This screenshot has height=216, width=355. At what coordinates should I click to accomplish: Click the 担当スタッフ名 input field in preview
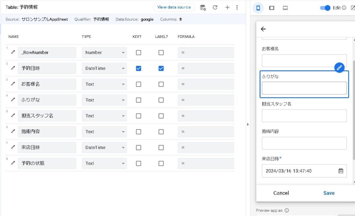pos(304,116)
